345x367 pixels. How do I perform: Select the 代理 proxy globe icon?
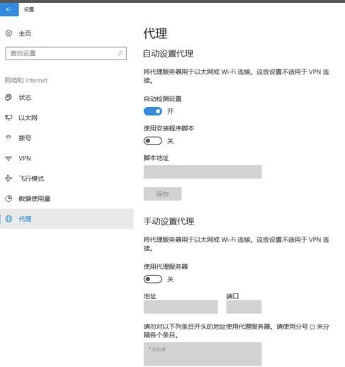click(9, 219)
